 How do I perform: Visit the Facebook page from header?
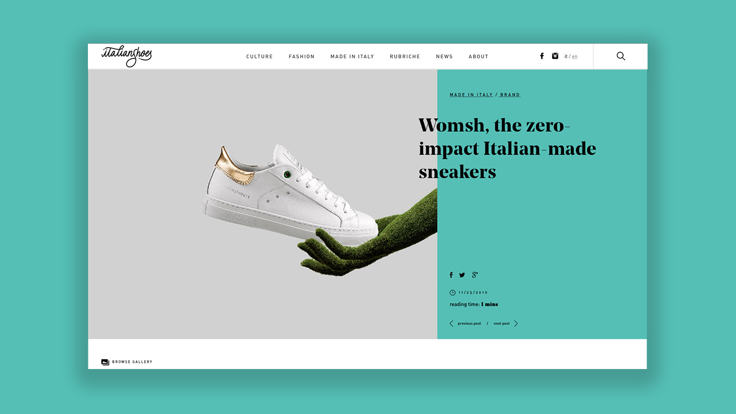(x=542, y=56)
